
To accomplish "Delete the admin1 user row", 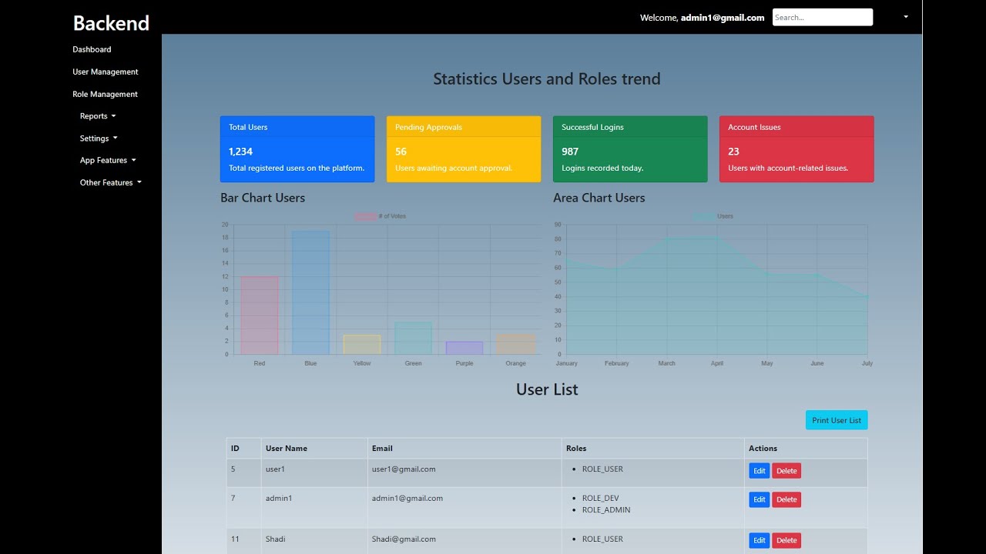I will pos(786,499).
